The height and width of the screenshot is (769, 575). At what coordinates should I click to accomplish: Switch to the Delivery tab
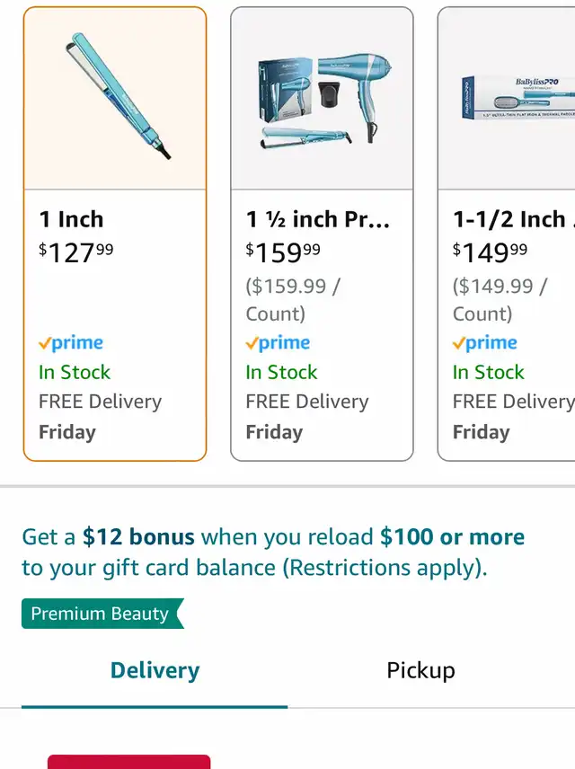coord(155,670)
